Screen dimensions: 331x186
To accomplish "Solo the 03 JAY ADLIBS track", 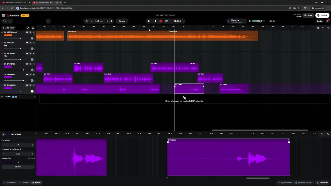I will 30,53.
